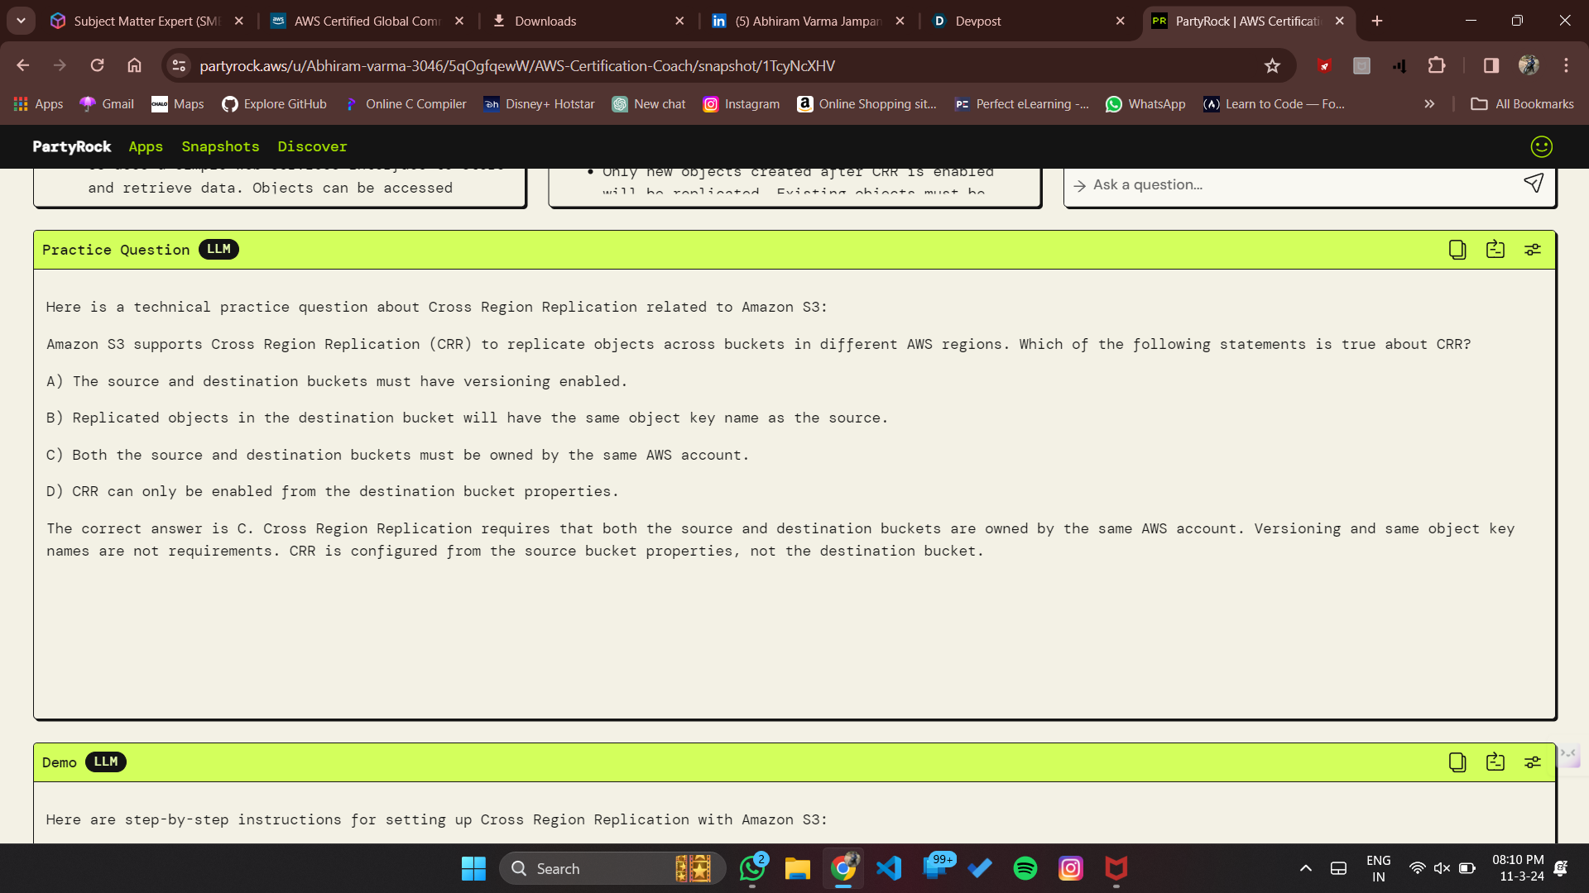
Task: Share the Demo widget output
Action: tap(1495, 762)
